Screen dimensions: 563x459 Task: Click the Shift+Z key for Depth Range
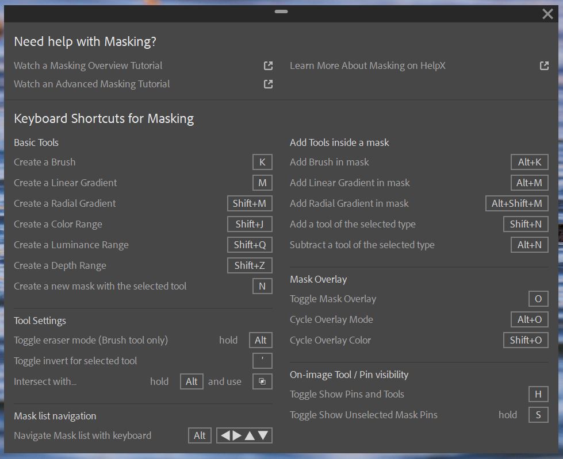click(x=250, y=265)
